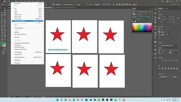Image resolution: width=181 pixels, height=102 pixels.
Task: Click After Effects icon in taskbar
Action: 103,100
